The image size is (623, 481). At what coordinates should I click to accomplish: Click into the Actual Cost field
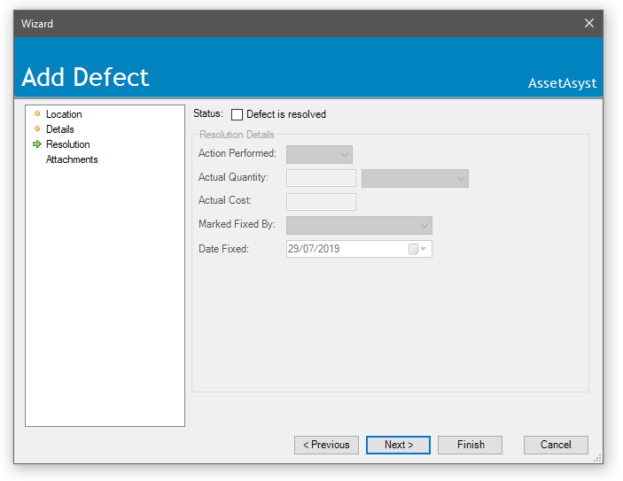[321, 201]
